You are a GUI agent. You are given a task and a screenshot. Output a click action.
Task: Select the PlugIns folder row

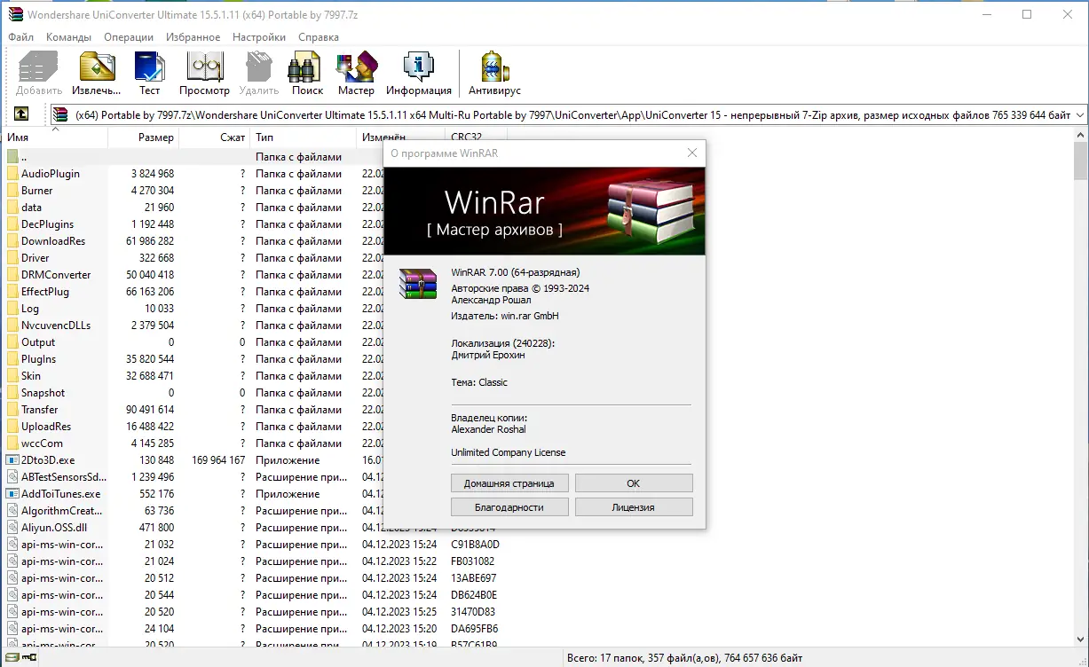click(x=193, y=359)
